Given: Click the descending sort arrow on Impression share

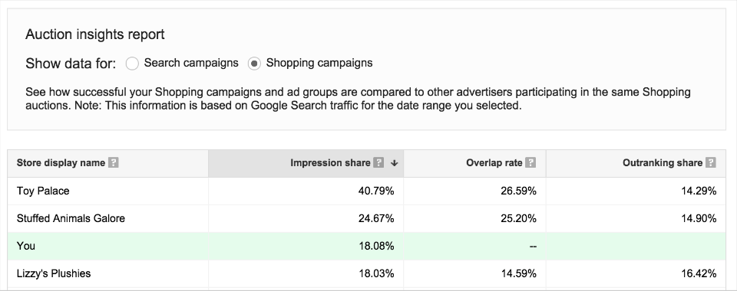Looking at the screenshot, I should (x=395, y=163).
